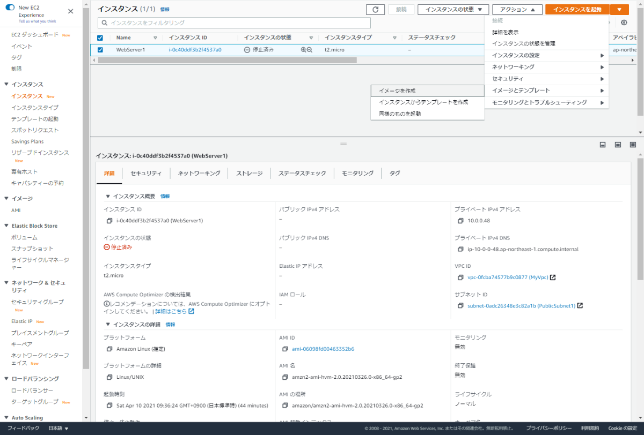The image size is (644, 435).
Task: Copy the AMI name value
Action: point(285,377)
